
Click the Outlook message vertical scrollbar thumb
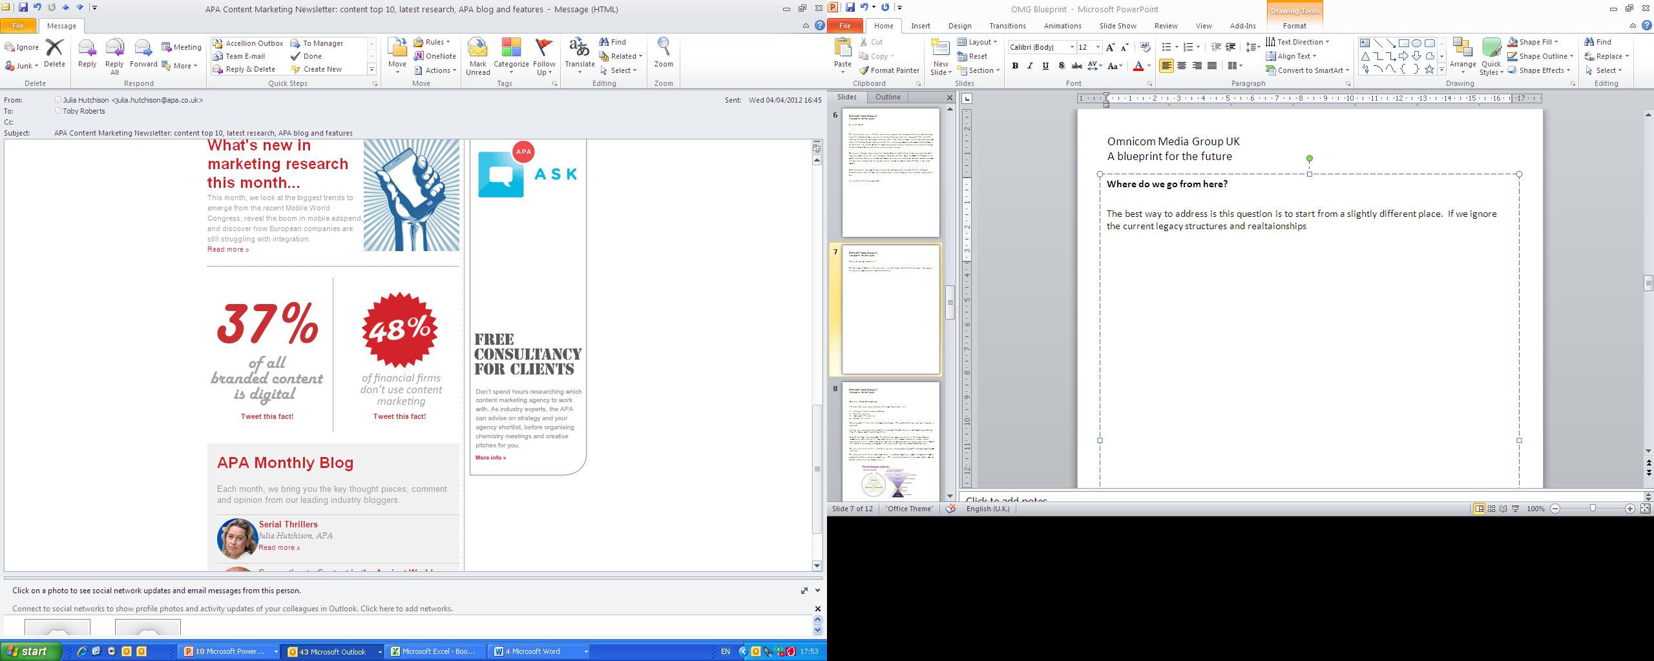(x=817, y=469)
